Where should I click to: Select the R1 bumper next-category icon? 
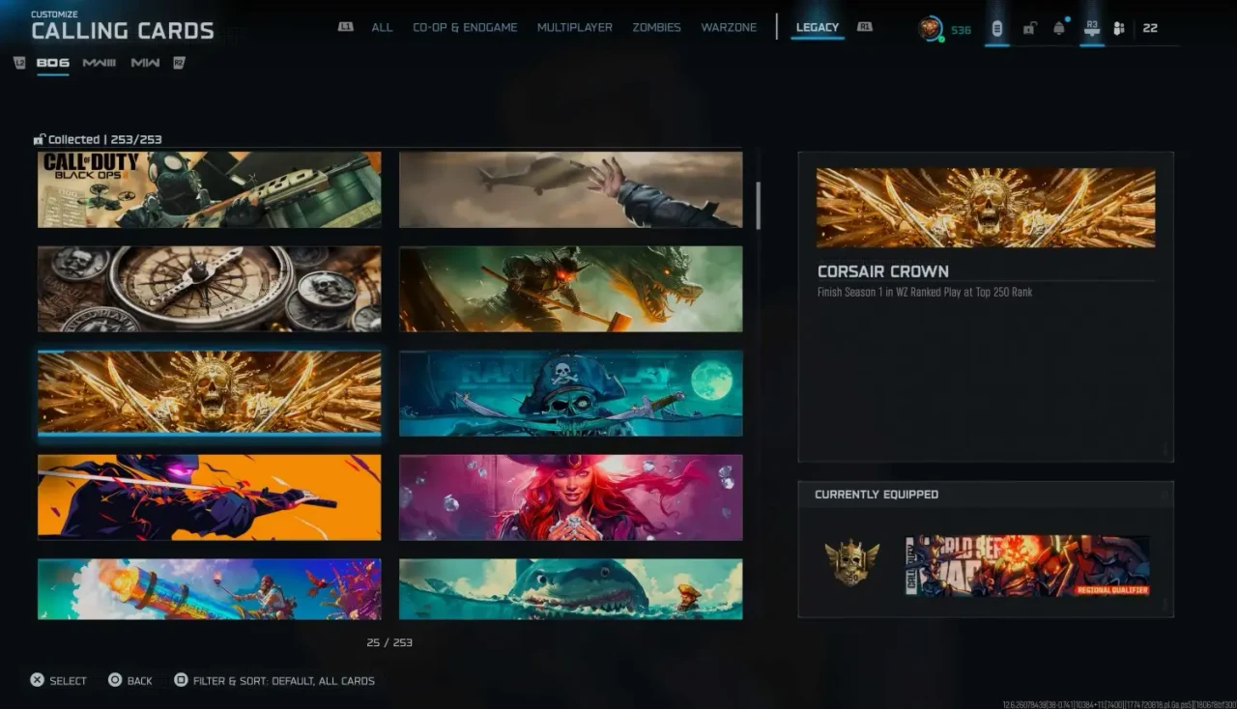point(865,27)
